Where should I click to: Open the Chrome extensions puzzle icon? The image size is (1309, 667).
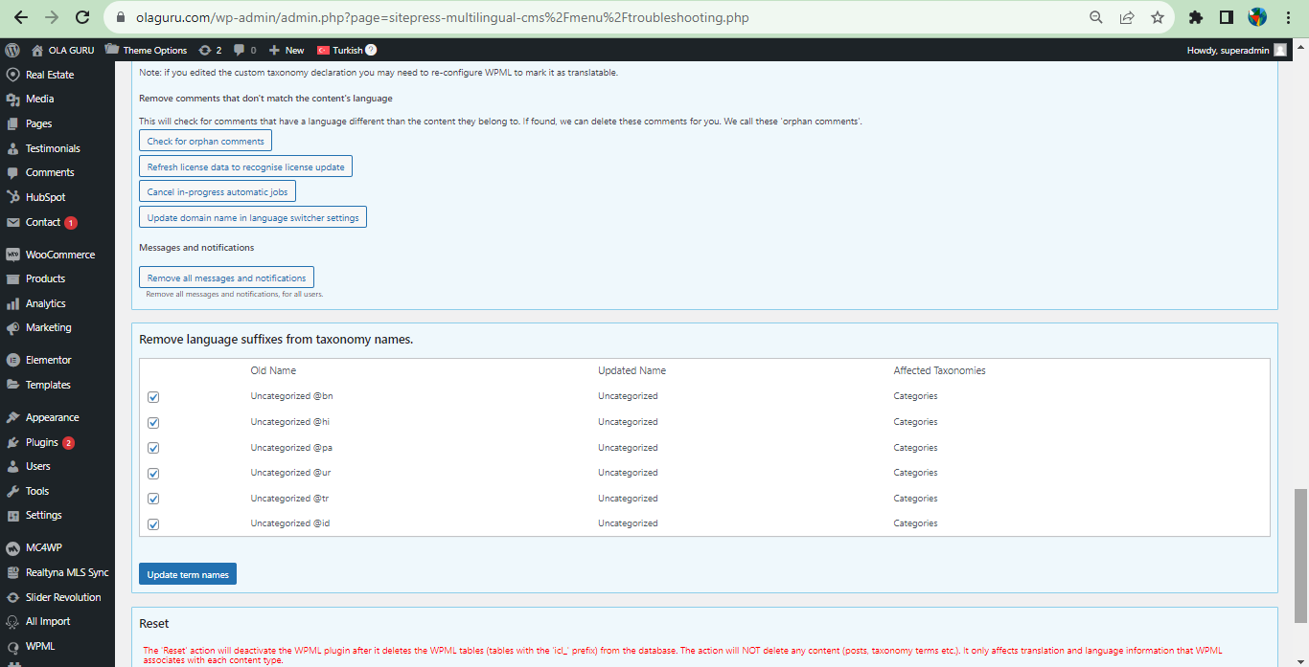tap(1195, 17)
